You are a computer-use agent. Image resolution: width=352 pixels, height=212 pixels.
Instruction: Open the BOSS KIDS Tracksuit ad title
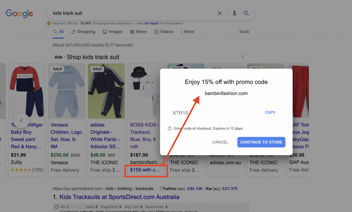(x=145, y=136)
